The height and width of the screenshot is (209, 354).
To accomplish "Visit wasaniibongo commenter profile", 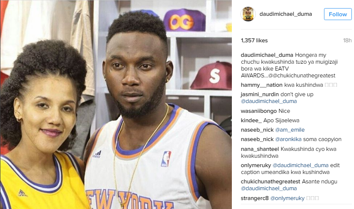I will point(259,111).
